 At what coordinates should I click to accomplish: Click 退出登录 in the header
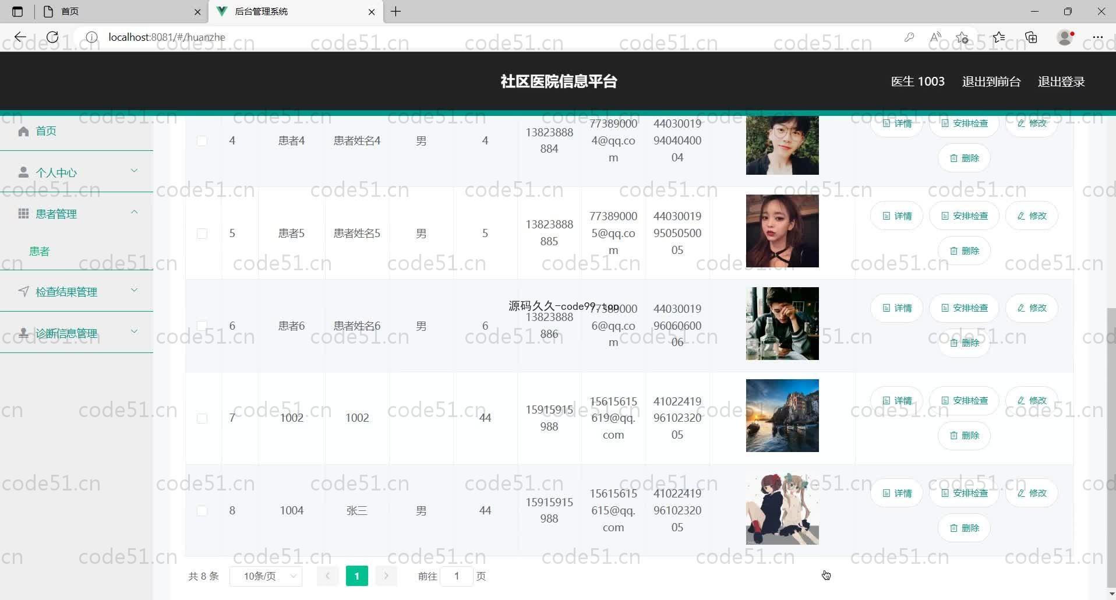point(1061,82)
